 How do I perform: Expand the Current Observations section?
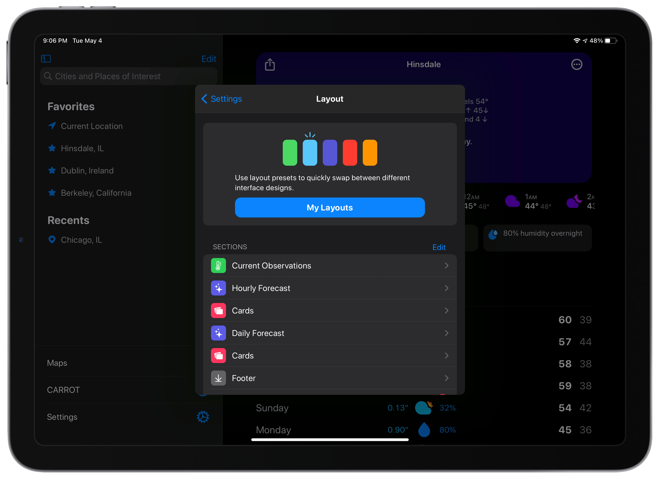pos(329,266)
